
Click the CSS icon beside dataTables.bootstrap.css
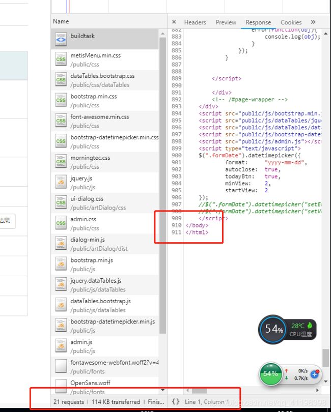pyautogui.click(x=61, y=80)
